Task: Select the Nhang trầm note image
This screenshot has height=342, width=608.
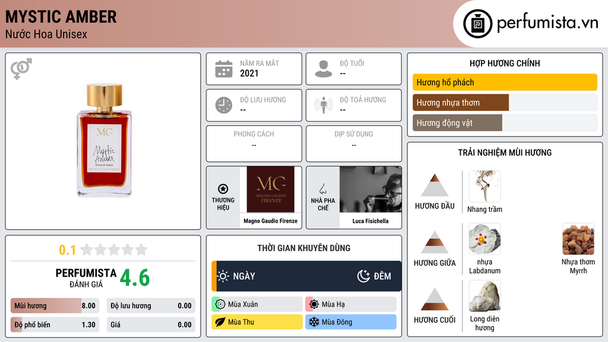Action: [484, 186]
